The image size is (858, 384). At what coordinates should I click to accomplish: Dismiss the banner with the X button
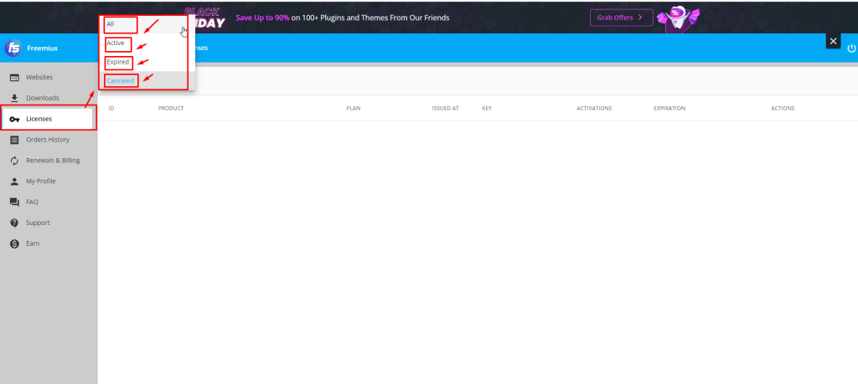(x=834, y=41)
